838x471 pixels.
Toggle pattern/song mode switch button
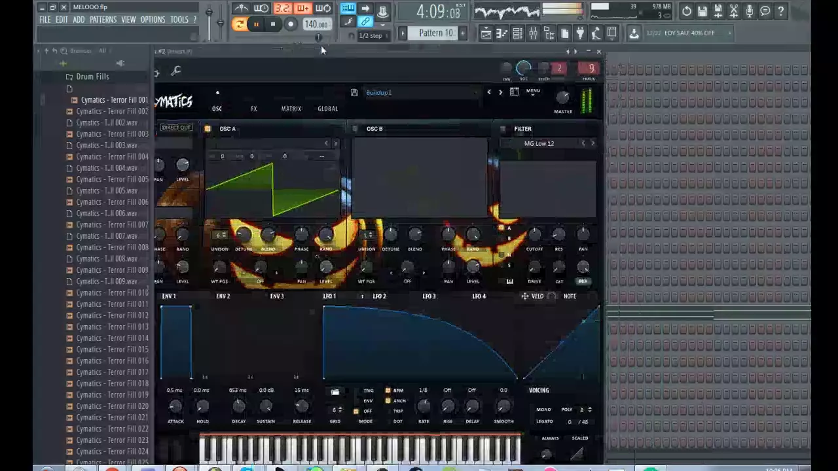point(240,24)
